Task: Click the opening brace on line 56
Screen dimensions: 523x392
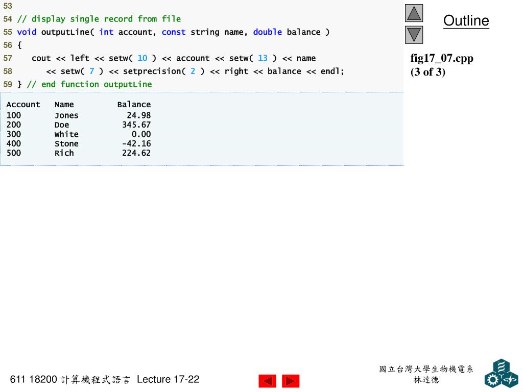Action: tap(19, 45)
